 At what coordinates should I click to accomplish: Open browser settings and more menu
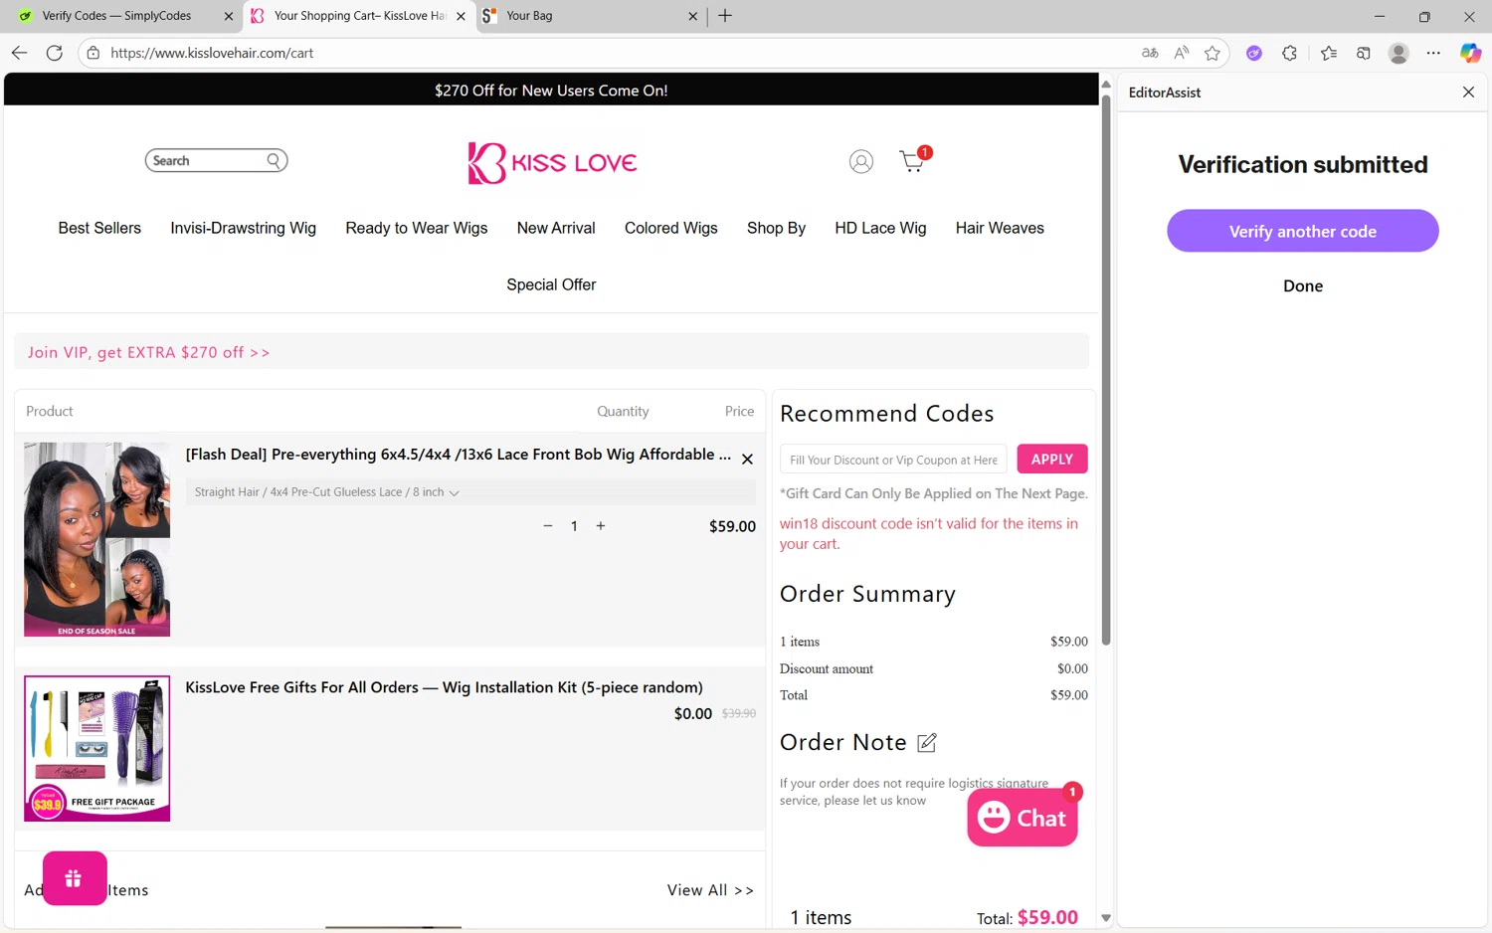point(1433,53)
